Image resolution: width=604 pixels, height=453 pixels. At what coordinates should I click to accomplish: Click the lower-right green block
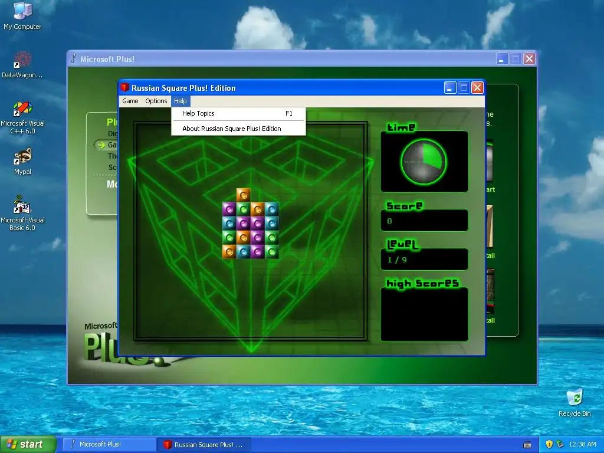click(x=271, y=251)
